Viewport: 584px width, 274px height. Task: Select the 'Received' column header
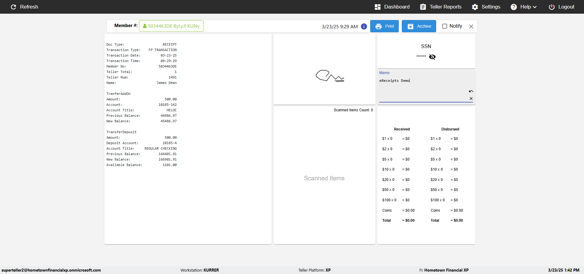click(x=402, y=129)
